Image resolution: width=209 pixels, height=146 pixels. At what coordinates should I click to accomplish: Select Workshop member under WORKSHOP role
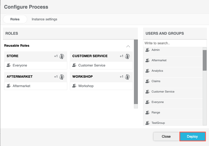click(86, 86)
